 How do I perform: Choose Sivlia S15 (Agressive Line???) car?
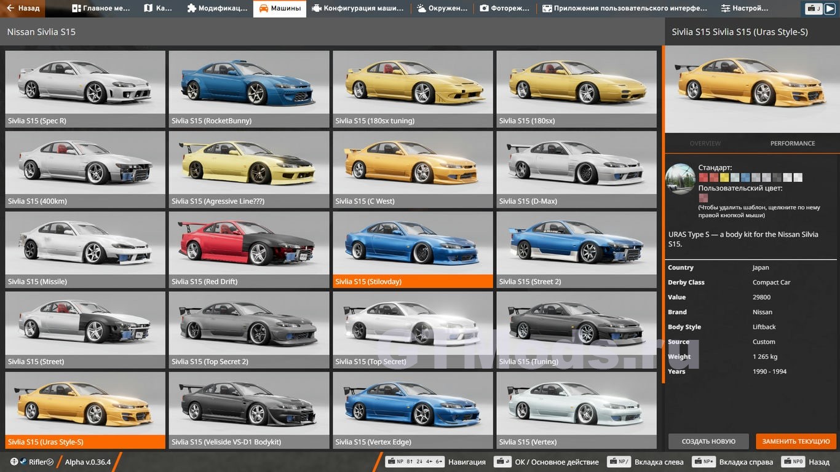coord(249,169)
